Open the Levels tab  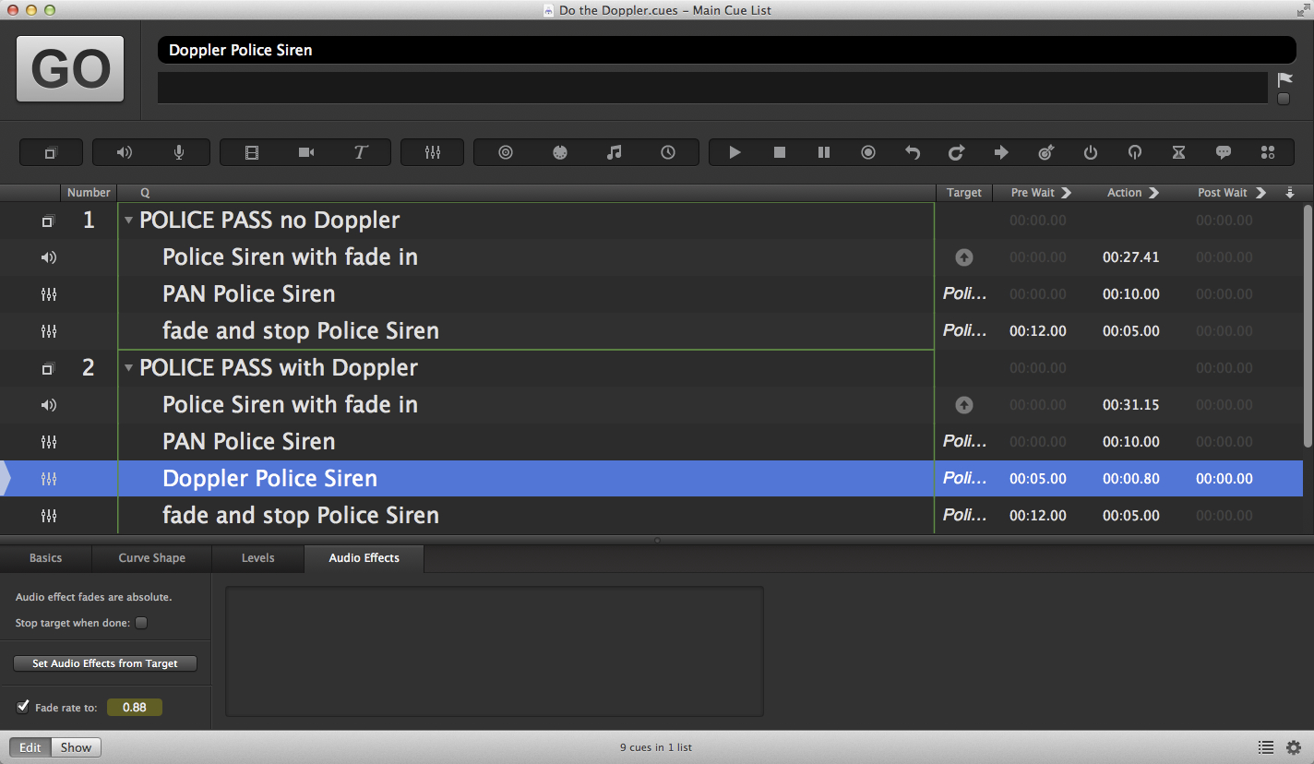[257, 558]
